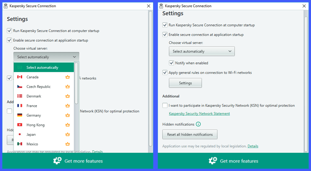Click the premium crown icon next to Germany
311x171 pixels.
pyautogui.click(x=68, y=115)
